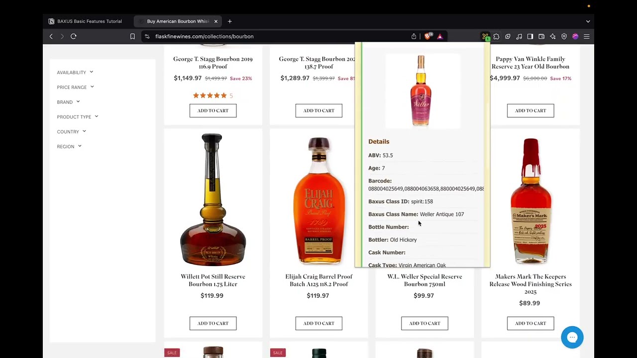Select the barcode numbers in the popup
The width and height of the screenshot is (637, 358).
(x=426, y=189)
